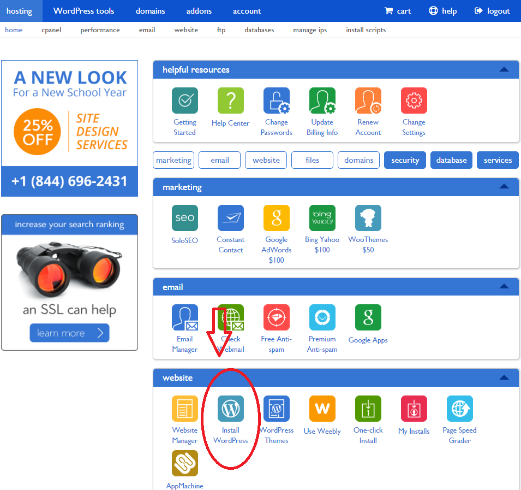Viewport: 521px width, 490px height.
Task: Click the logout link
Action: [492, 11]
